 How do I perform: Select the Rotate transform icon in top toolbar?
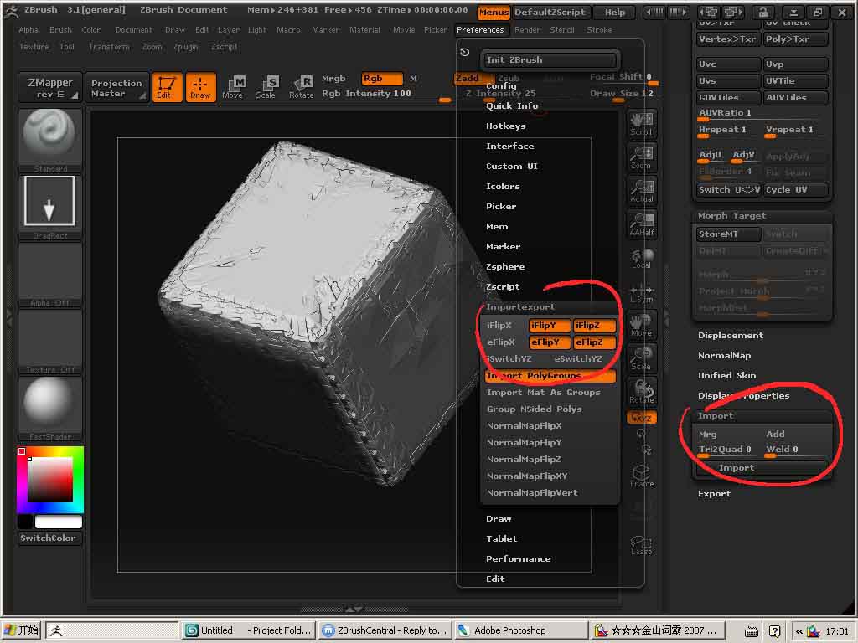click(x=301, y=87)
